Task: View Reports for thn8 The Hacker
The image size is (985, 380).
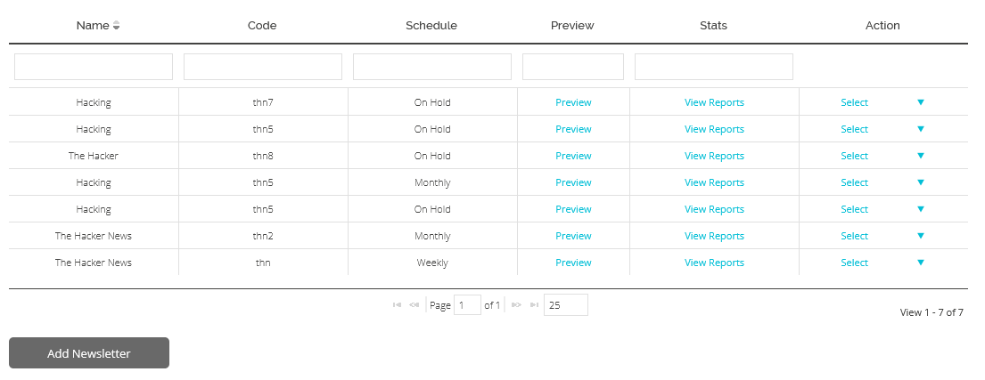Action: click(714, 156)
